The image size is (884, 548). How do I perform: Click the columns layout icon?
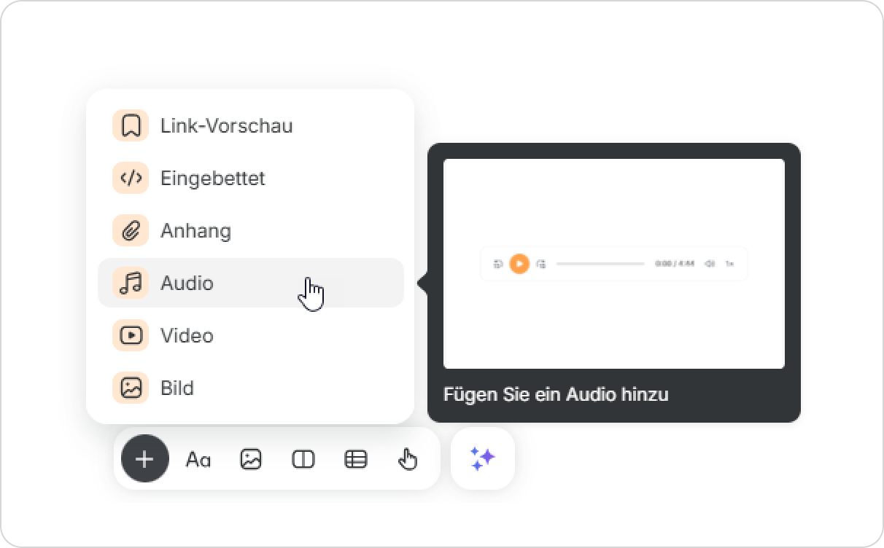pyautogui.click(x=303, y=459)
